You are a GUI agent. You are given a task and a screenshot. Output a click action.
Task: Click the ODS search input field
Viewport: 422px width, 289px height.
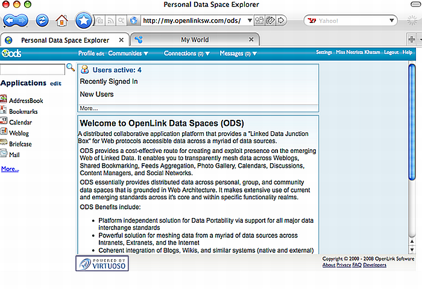32,69
